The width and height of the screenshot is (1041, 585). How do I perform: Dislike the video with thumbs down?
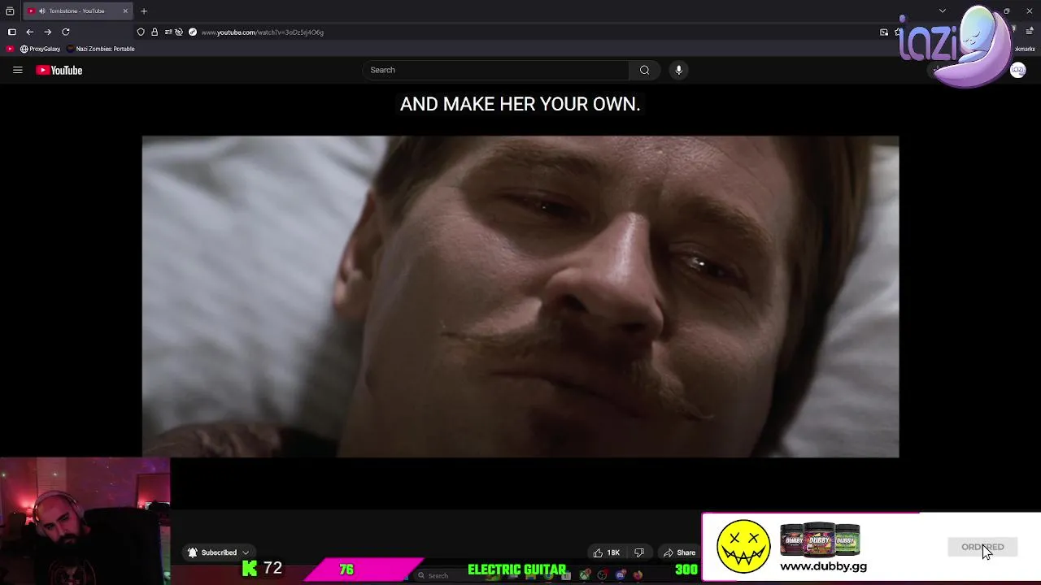tap(639, 552)
